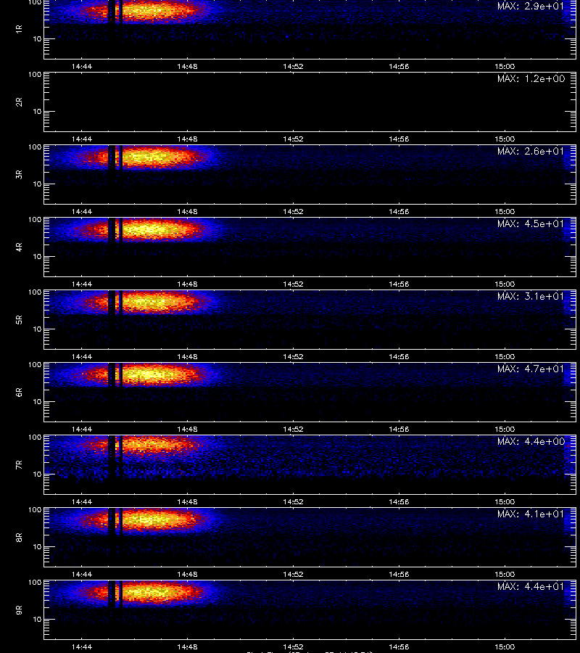Click the 14:52 tick label under the 8R panel
This screenshot has height=653, width=580.
293,575
